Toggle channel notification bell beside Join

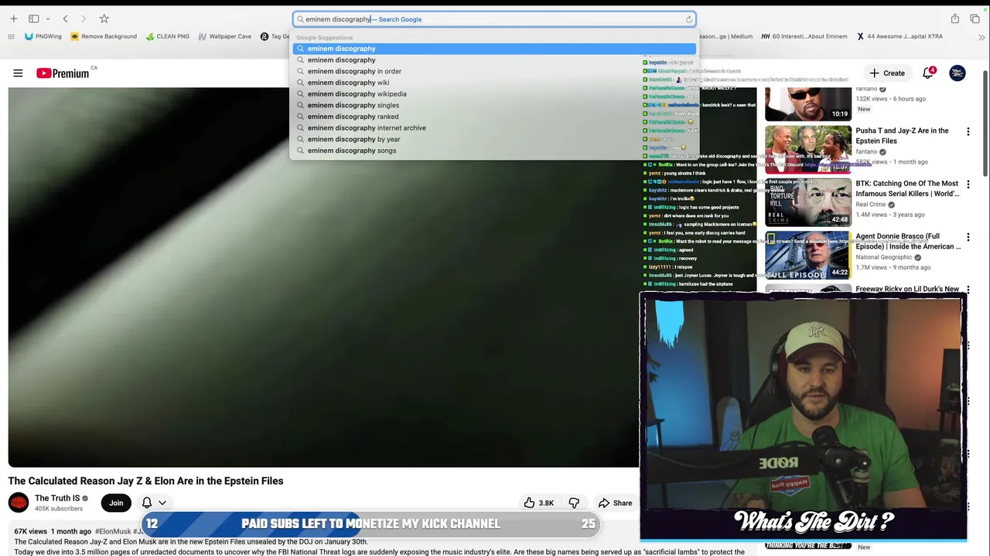pyautogui.click(x=147, y=503)
